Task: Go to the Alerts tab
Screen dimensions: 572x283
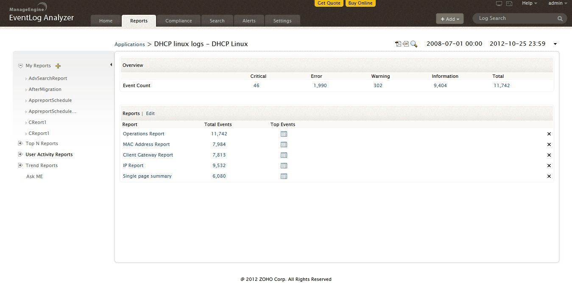Action: [249, 21]
